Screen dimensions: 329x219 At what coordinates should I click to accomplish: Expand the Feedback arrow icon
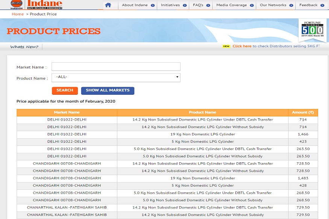pyautogui.click(x=323, y=5)
